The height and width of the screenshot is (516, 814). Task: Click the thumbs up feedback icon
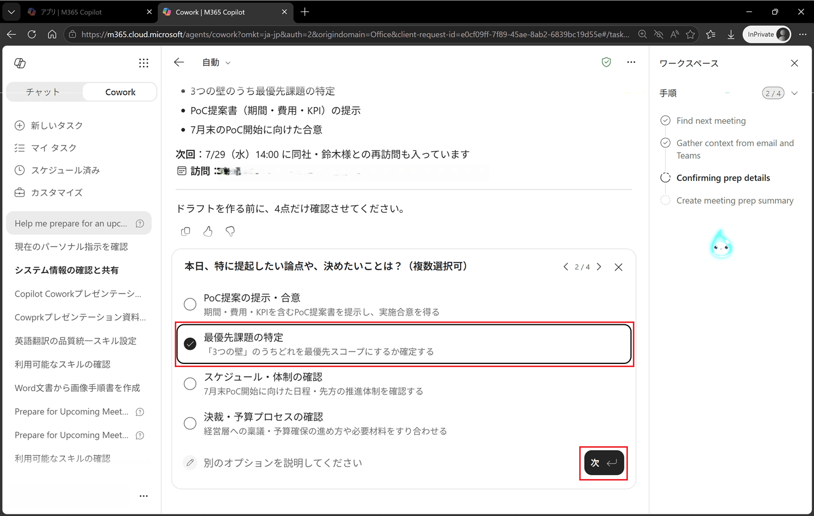pyautogui.click(x=208, y=231)
